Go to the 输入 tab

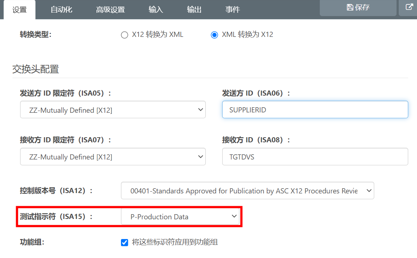point(156,10)
